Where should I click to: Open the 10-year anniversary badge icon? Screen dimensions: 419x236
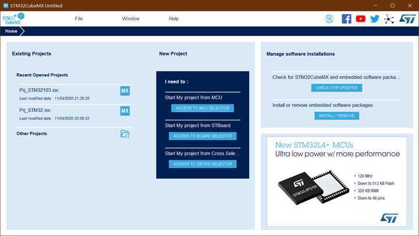coord(329,19)
